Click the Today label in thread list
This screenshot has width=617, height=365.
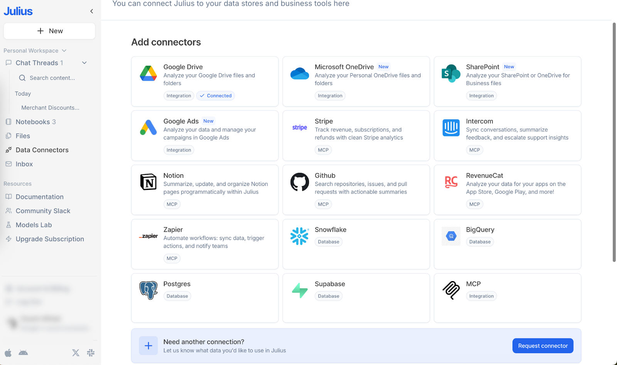click(23, 94)
